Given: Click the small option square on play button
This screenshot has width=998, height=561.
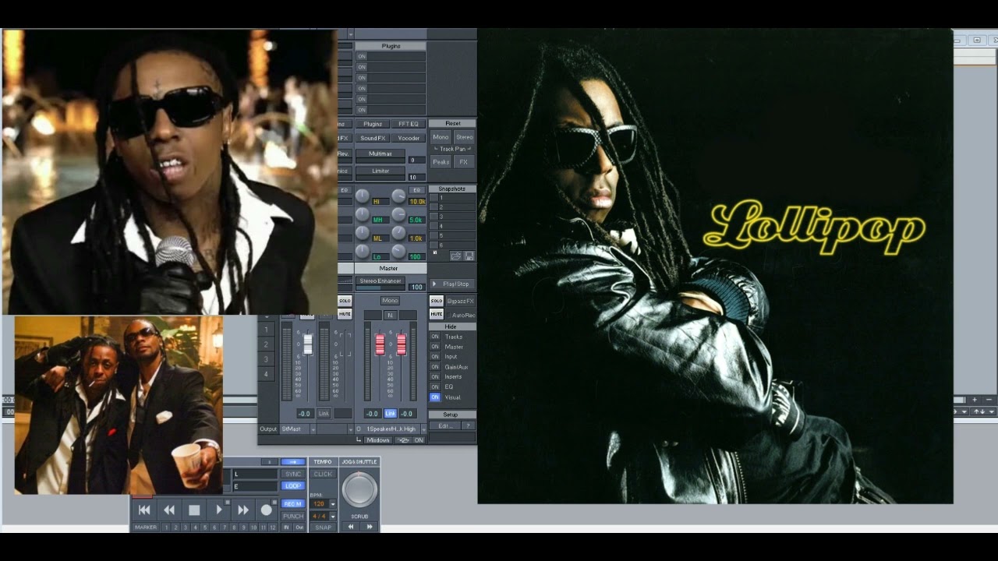Looking at the screenshot, I should coord(228,503).
